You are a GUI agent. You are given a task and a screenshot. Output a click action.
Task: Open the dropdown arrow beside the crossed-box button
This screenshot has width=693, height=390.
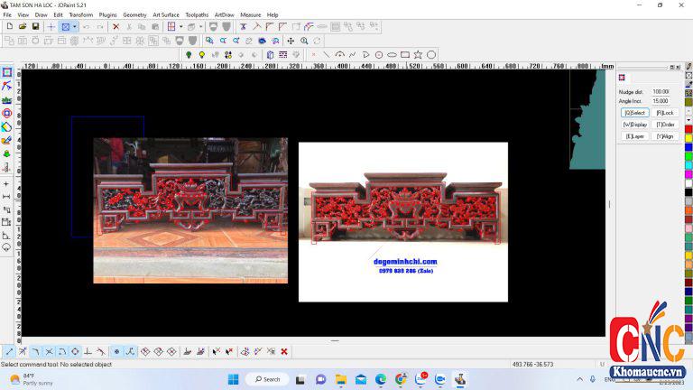click(74, 27)
